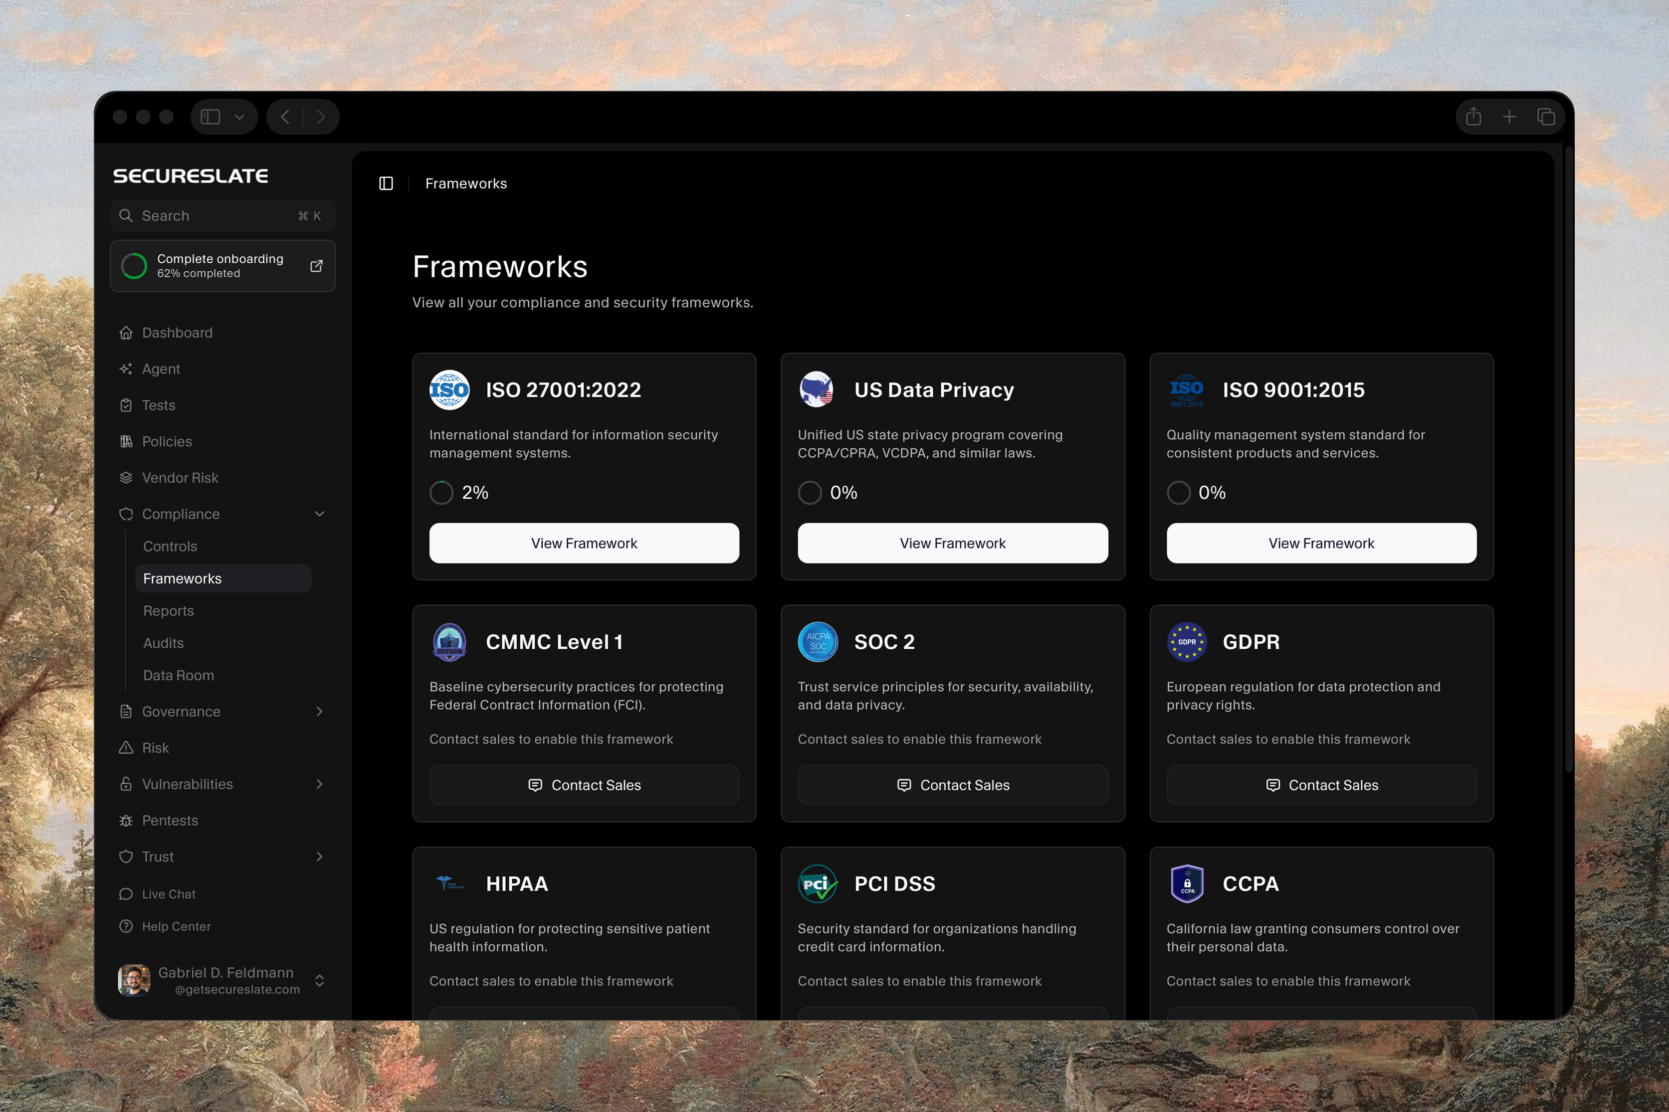This screenshot has height=1112, width=1669.
Task: Click the ISO 9001:2015 0% progress ring
Action: [x=1179, y=493]
